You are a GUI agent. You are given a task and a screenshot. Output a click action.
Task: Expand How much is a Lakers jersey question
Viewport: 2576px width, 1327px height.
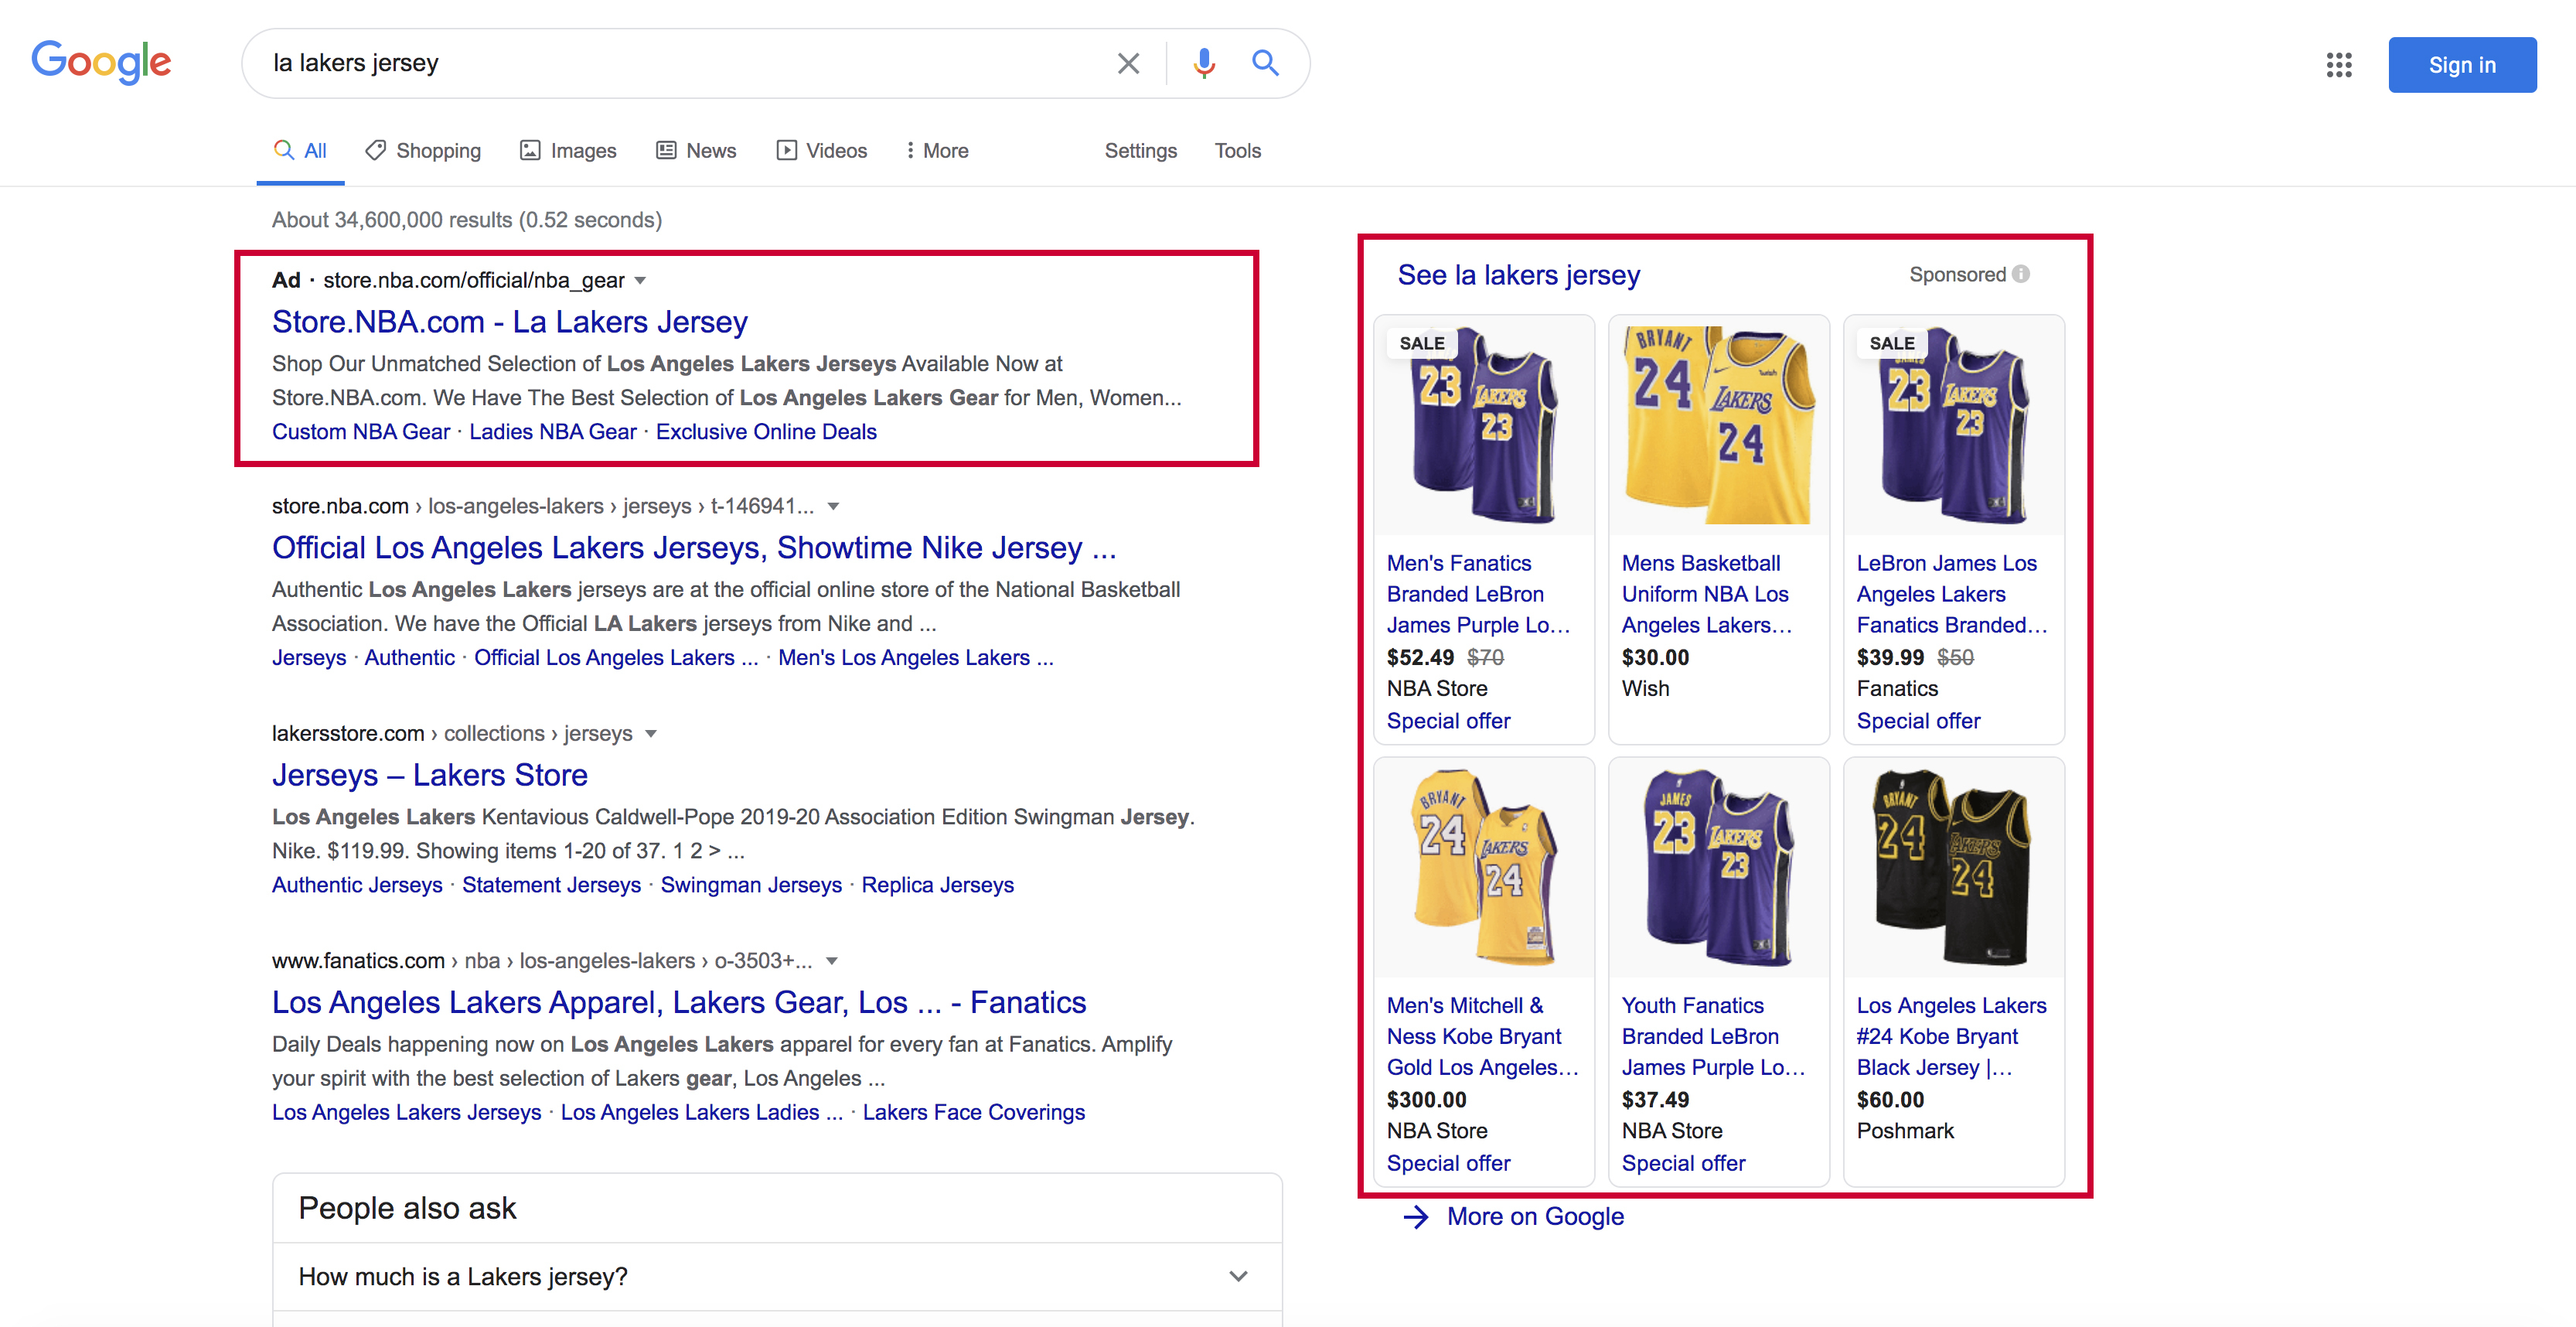[777, 1277]
